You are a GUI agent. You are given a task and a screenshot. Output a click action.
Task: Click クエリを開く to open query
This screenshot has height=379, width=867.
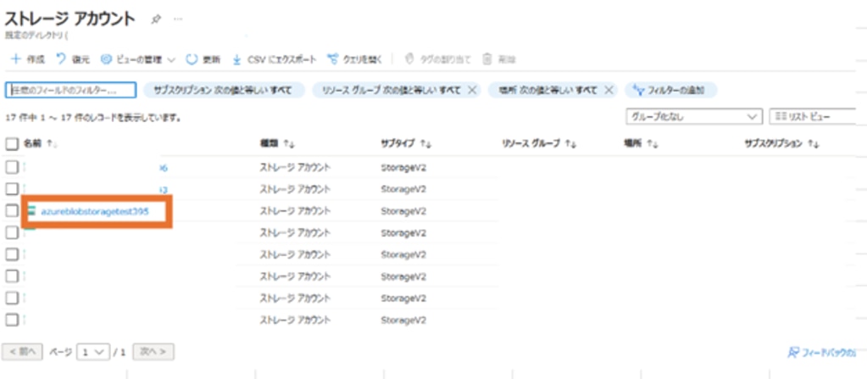[x=354, y=59]
